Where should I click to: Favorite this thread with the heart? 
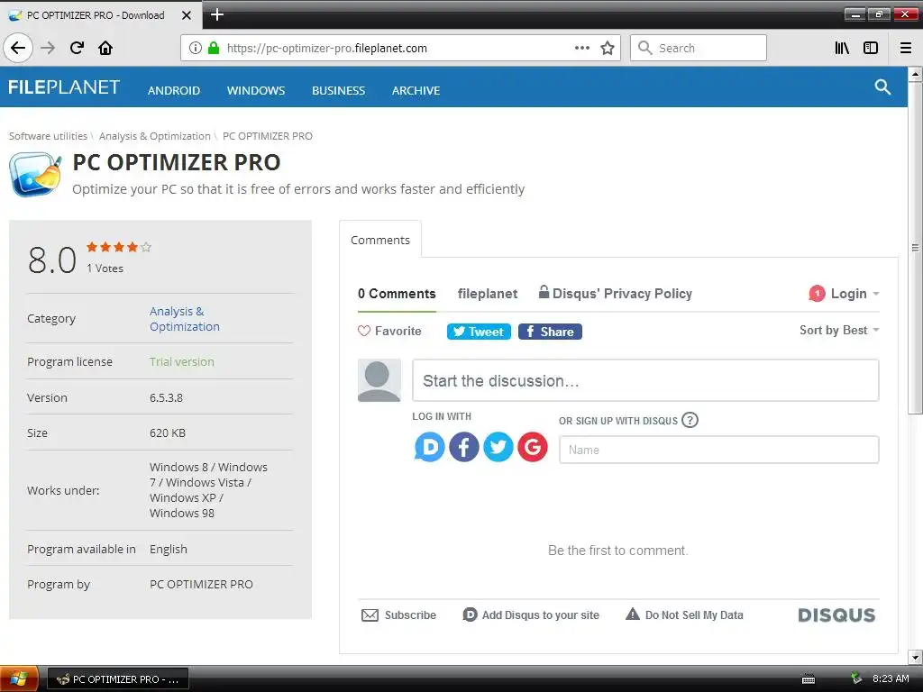[364, 331]
